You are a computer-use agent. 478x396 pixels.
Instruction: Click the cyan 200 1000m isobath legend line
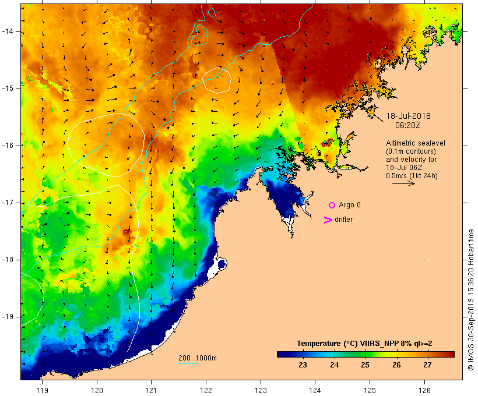188,363
